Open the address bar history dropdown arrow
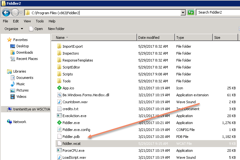The width and height of the screenshot is (240, 160). 183,13
